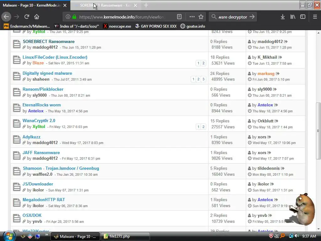Expand quick launch overflow chevron
321x241 pixels.
47,235
